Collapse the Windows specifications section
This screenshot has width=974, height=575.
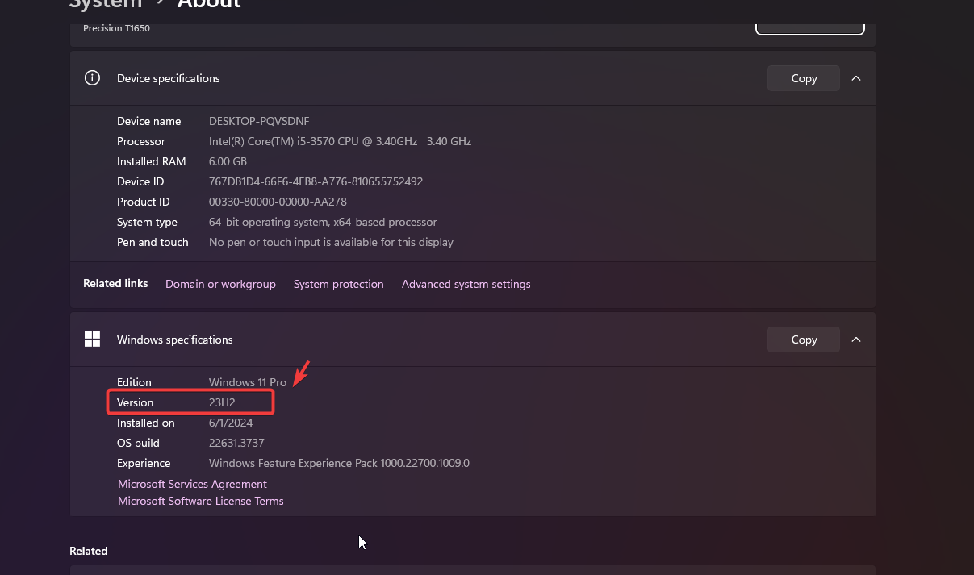click(x=856, y=340)
